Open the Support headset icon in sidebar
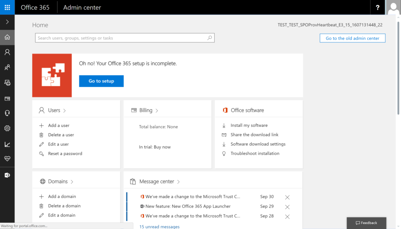The height and width of the screenshot is (229, 401). coord(7,113)
